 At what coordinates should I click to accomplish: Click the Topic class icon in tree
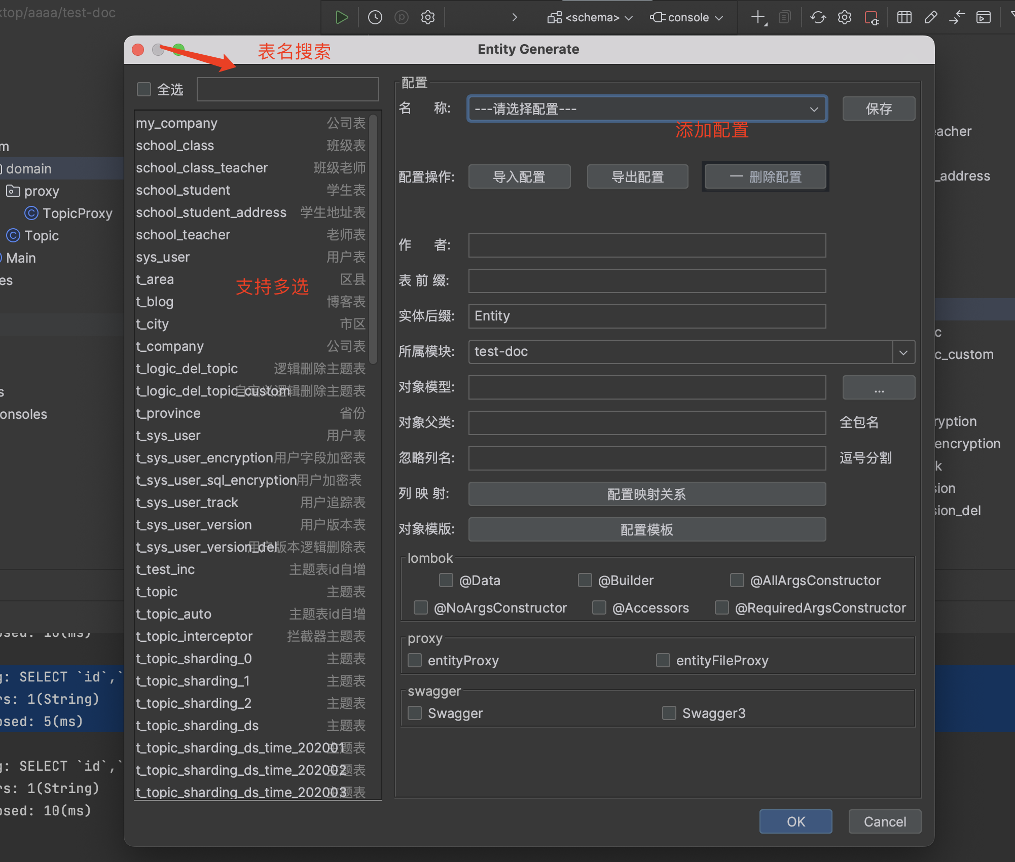[13, 235]
